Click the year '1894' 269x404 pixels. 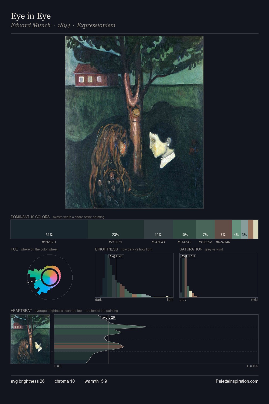click(64, 25)
